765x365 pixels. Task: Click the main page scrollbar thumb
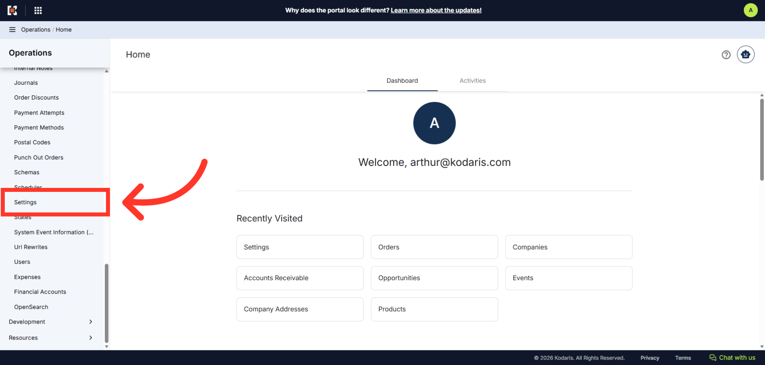click(762, 139)
